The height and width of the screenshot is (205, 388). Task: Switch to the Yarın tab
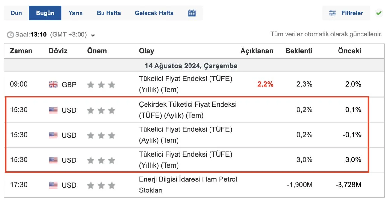pyautogui.click(x=75, y=13)
